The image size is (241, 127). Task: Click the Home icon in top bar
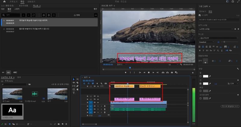(4, 1)
